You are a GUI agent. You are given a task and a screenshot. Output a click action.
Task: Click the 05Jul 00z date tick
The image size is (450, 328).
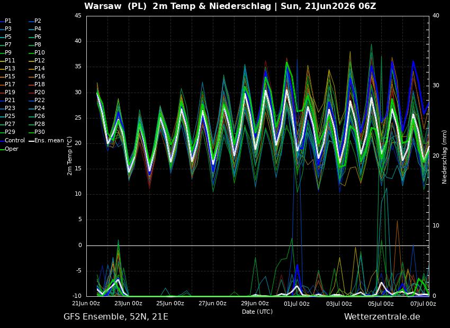(381, 304)
